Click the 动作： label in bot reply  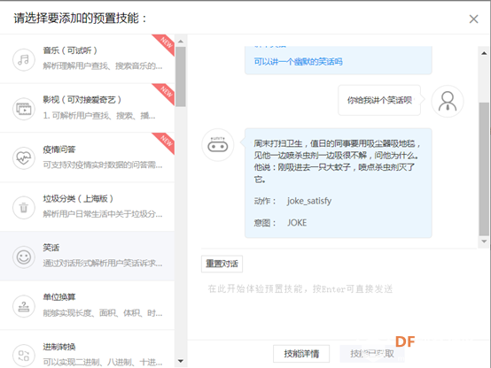click(x=265, y=201)
